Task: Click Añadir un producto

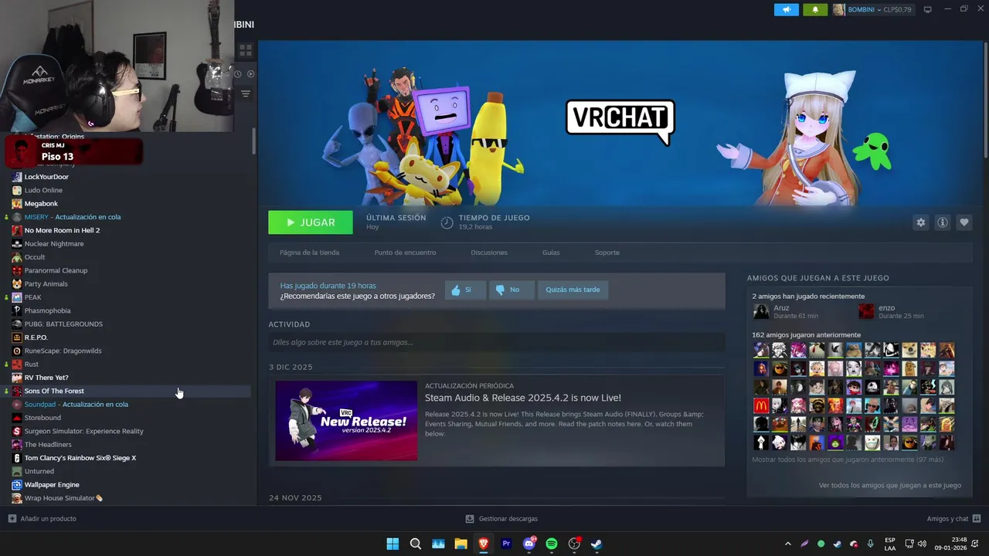Action: (x=42, y=519)
